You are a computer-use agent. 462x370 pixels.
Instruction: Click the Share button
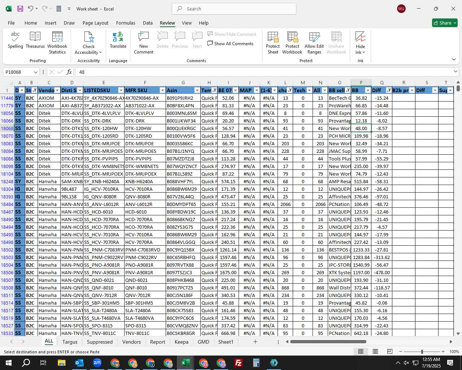(x=445, y=23)
